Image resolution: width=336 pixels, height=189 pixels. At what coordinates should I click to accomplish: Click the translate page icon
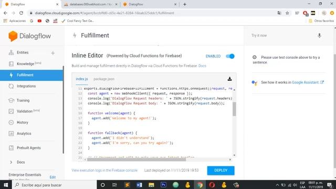click(x=279, y=13)
